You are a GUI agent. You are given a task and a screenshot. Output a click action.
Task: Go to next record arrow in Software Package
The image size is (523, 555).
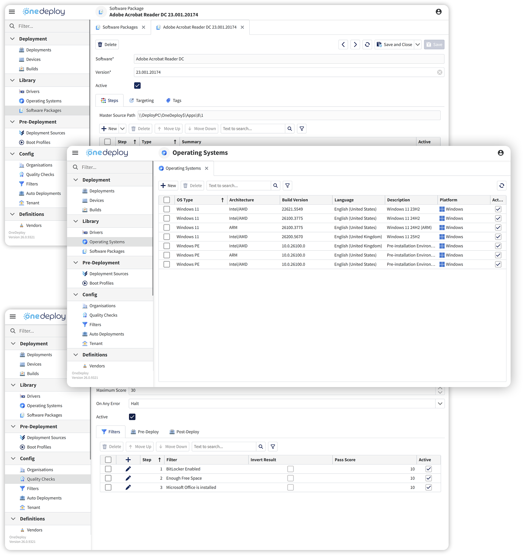[x=355, y=45]
